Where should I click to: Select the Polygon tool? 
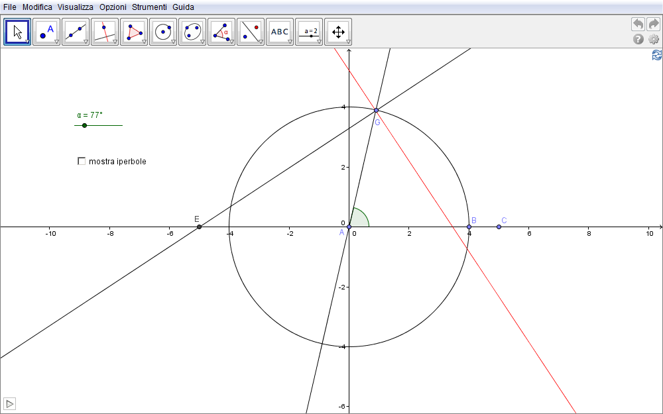coord(134,31)
